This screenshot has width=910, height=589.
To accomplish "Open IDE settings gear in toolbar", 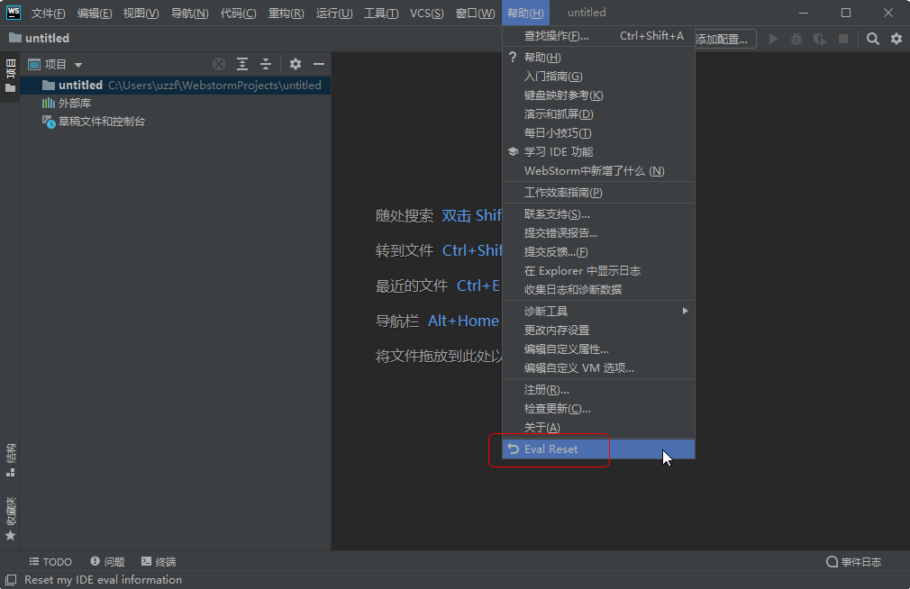I will [x=896, y=39].
